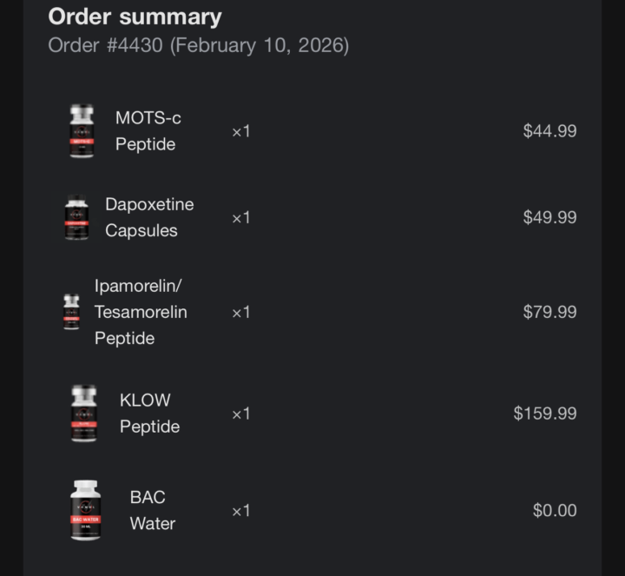Screen dimensions: 625x576
Task: Open the MOTS-c Peptide product name
Action: pyautogui.click(x=148, y=131)
